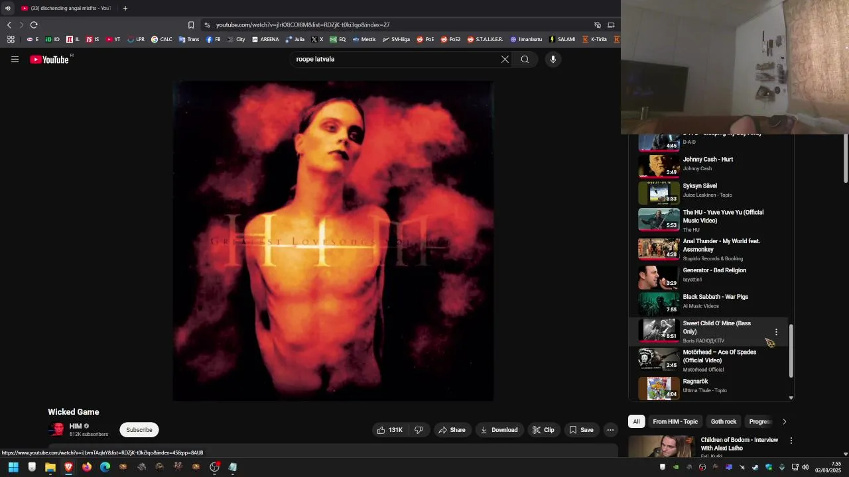This screenshot has height=477, width=849.
Task: Open the CALC bookmark
Action: coord(161,40)
